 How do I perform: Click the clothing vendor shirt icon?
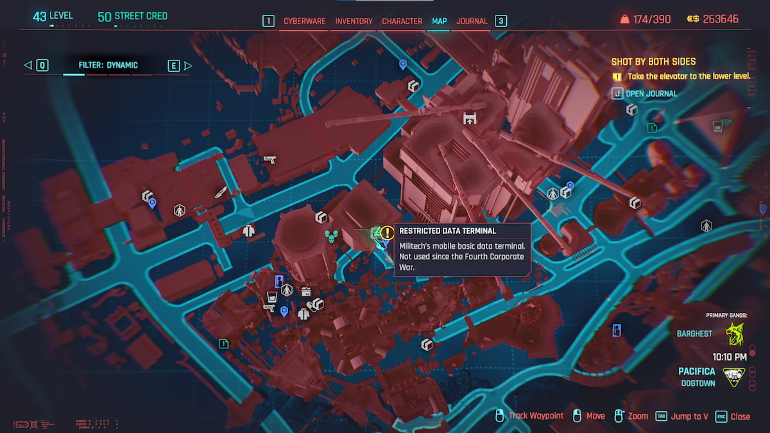coord(303,313)
